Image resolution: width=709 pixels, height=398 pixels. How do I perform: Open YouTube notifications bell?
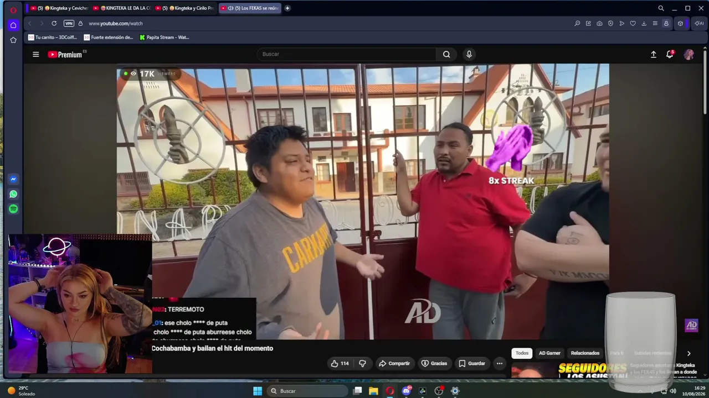(670, 54)
